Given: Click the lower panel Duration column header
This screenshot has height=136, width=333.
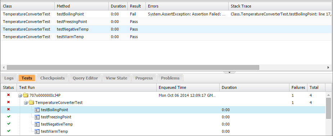Looking at the screenshot, I should [254, 87].
